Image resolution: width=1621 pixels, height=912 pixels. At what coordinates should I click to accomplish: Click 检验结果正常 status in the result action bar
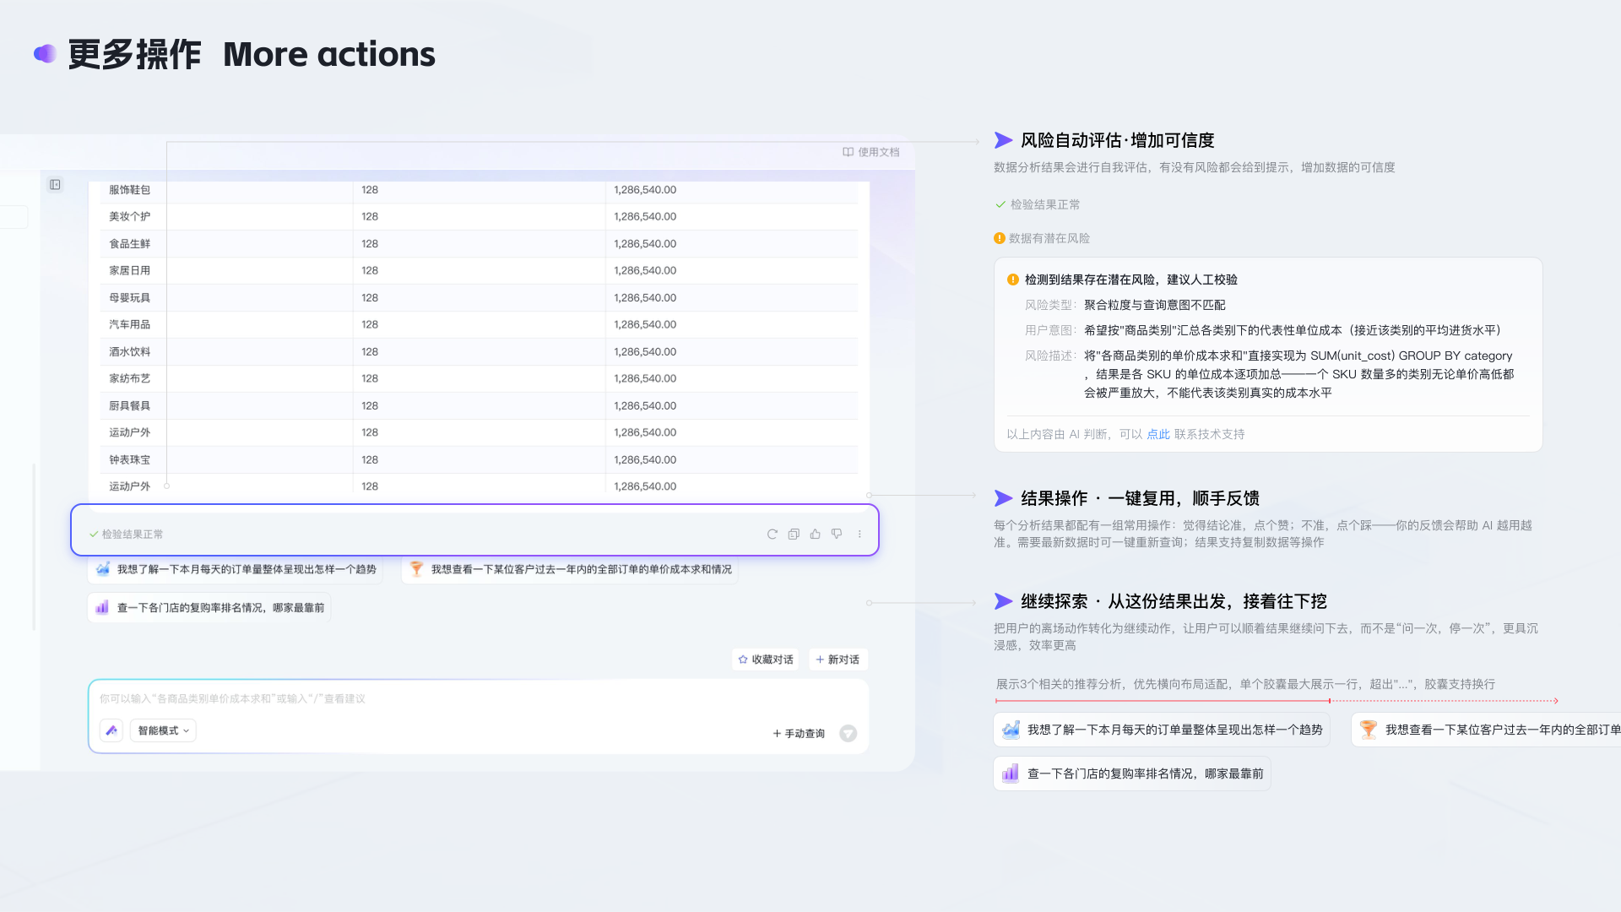127,534
